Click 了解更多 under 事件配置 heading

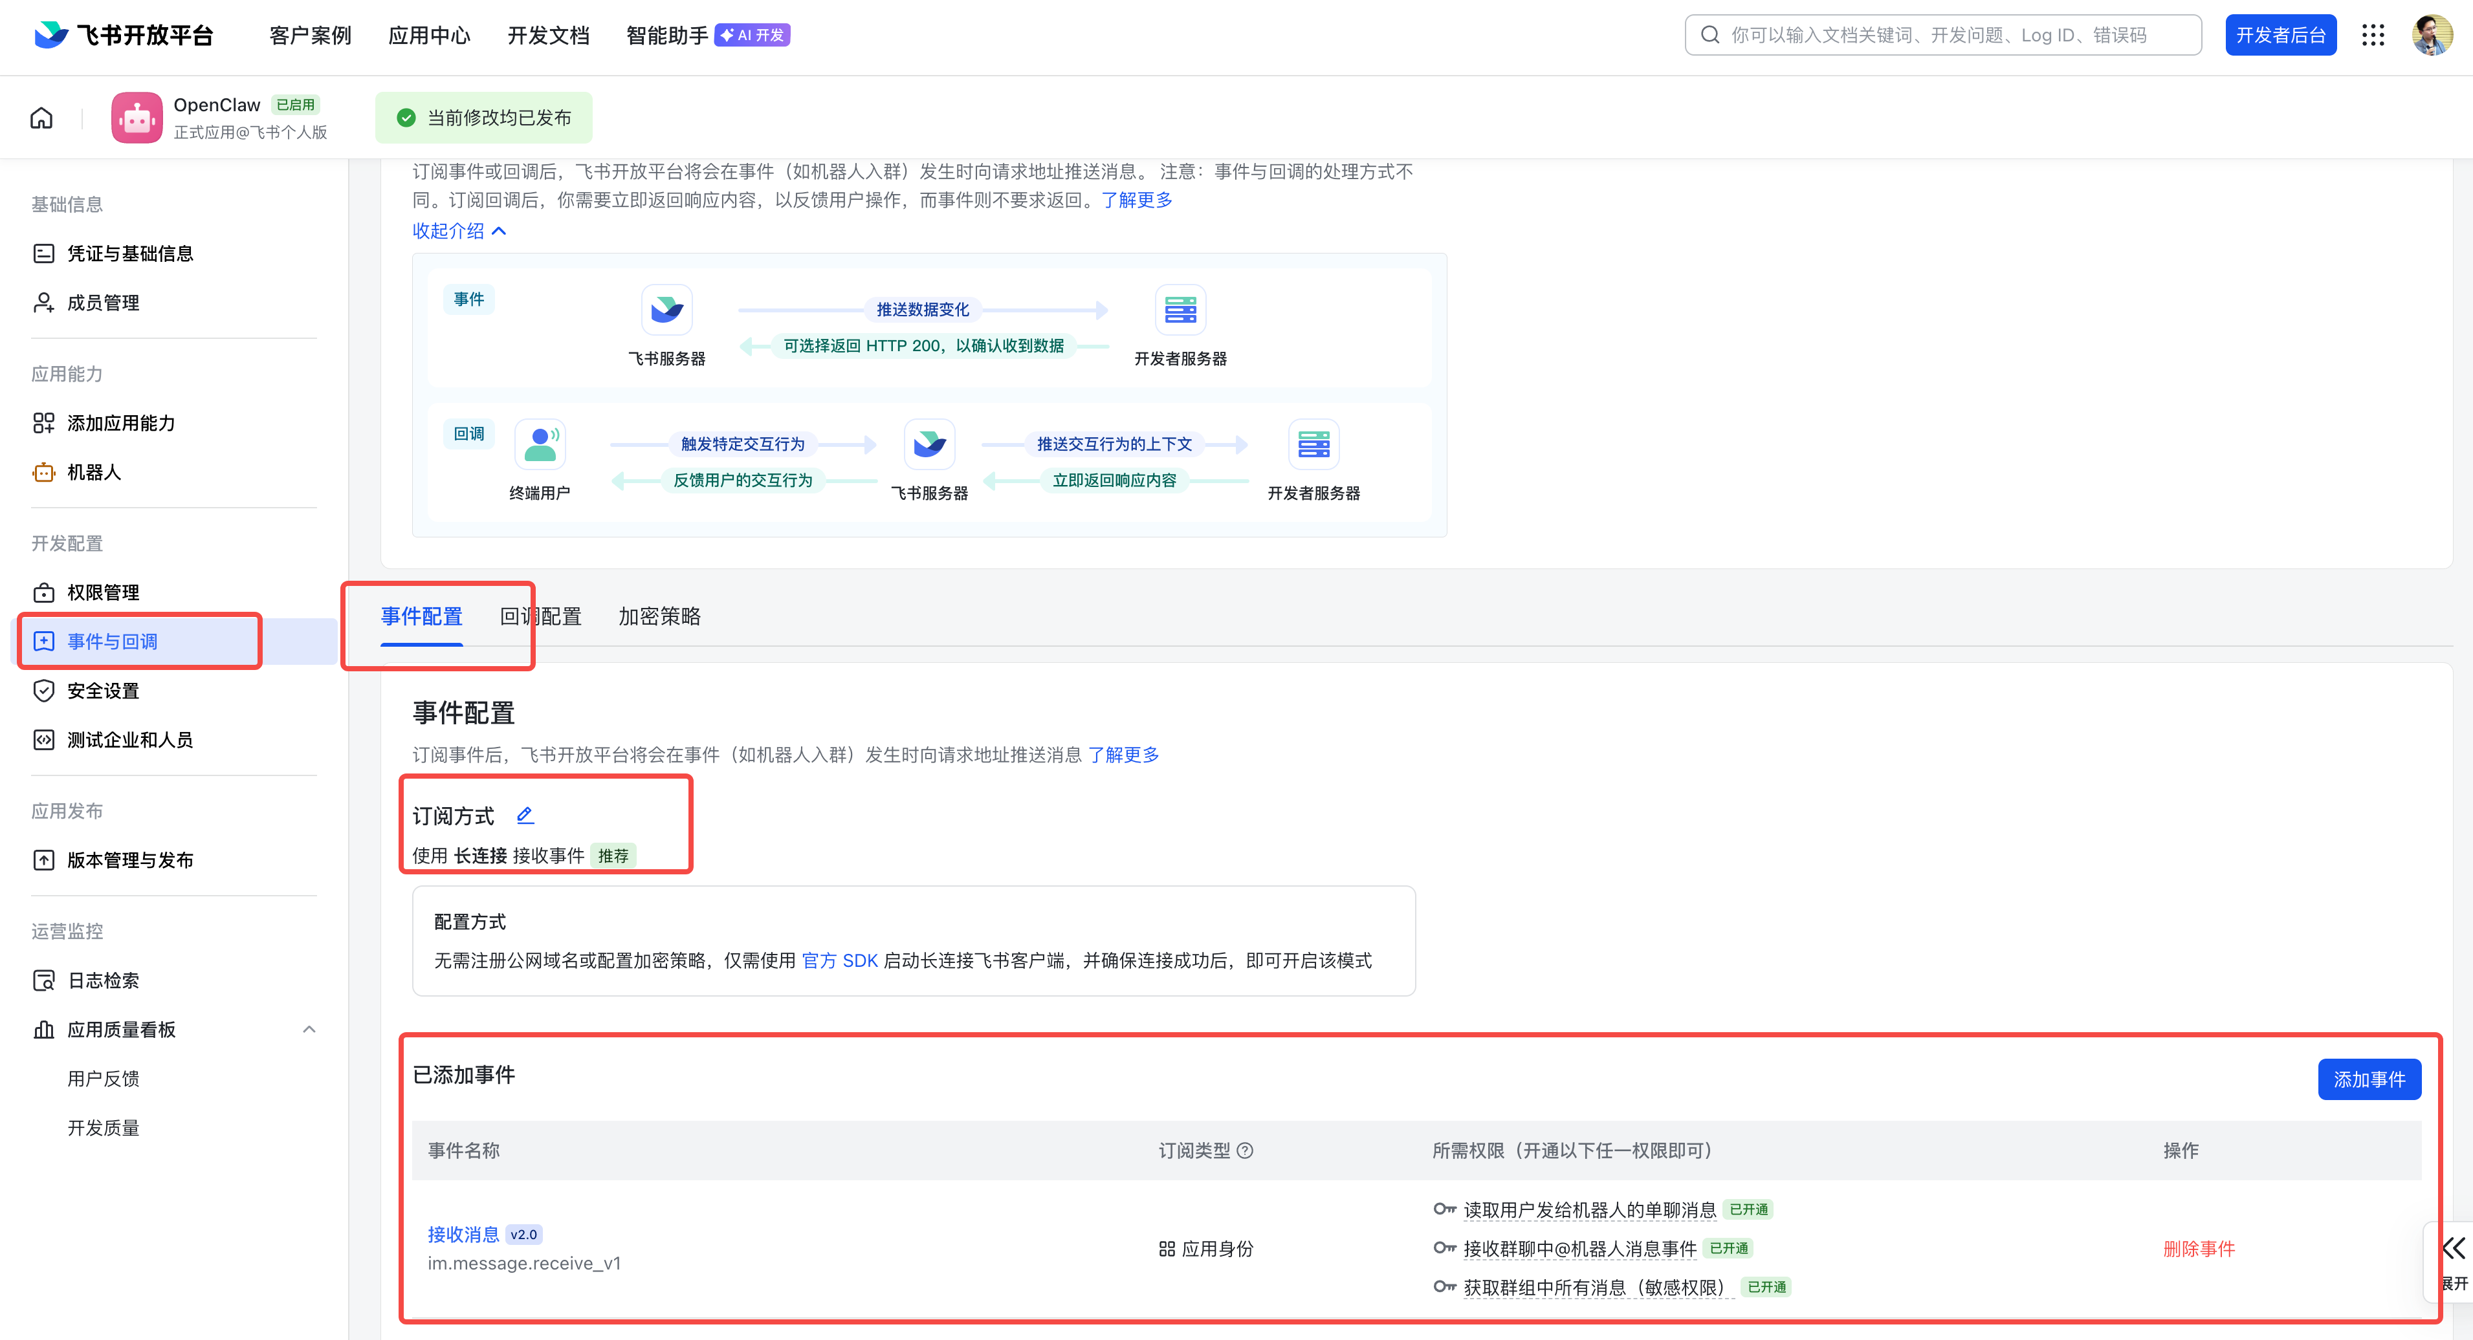pos(1123,754)
